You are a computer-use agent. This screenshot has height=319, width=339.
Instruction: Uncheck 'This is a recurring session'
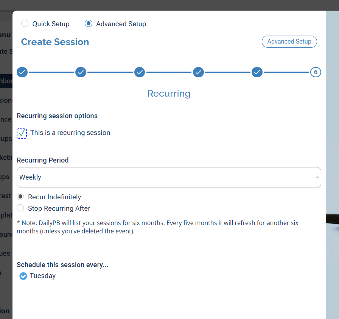tap(22, 133)
